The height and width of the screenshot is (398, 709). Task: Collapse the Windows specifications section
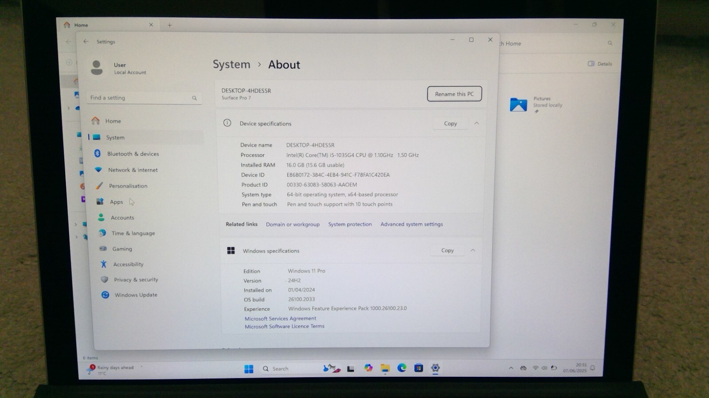click(x=473, y=250)
